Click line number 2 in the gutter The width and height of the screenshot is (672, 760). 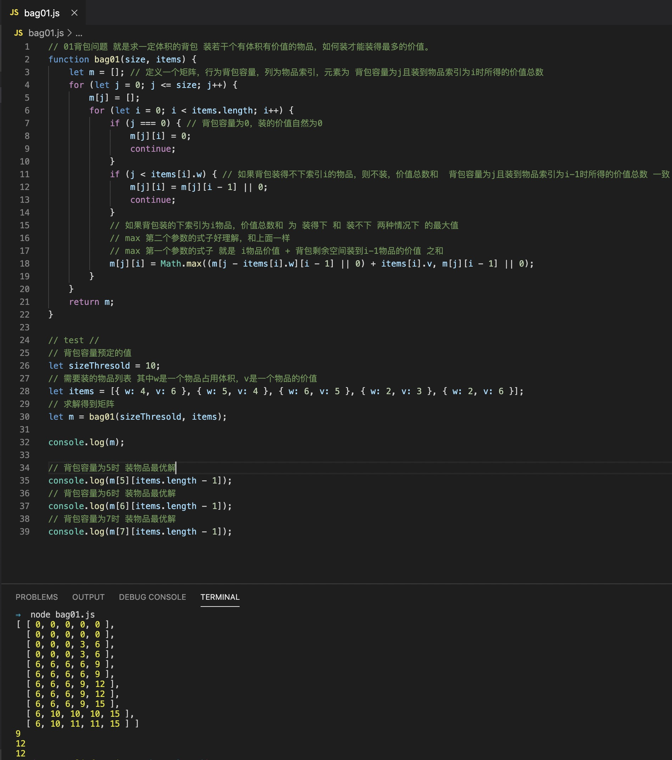[27, 60]
